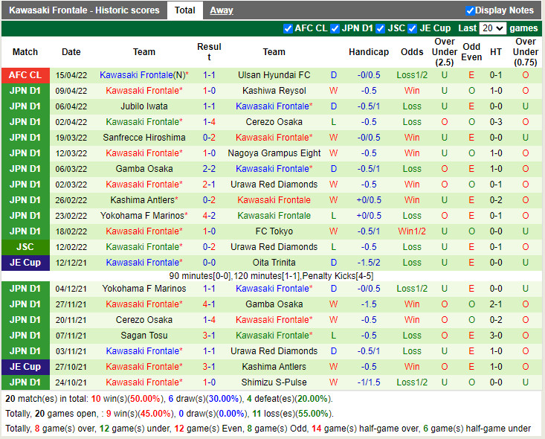Click the HT column header

point(496,52)
